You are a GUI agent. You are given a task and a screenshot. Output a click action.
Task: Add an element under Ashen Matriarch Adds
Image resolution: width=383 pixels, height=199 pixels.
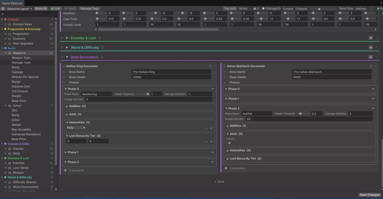pos(229,143)
